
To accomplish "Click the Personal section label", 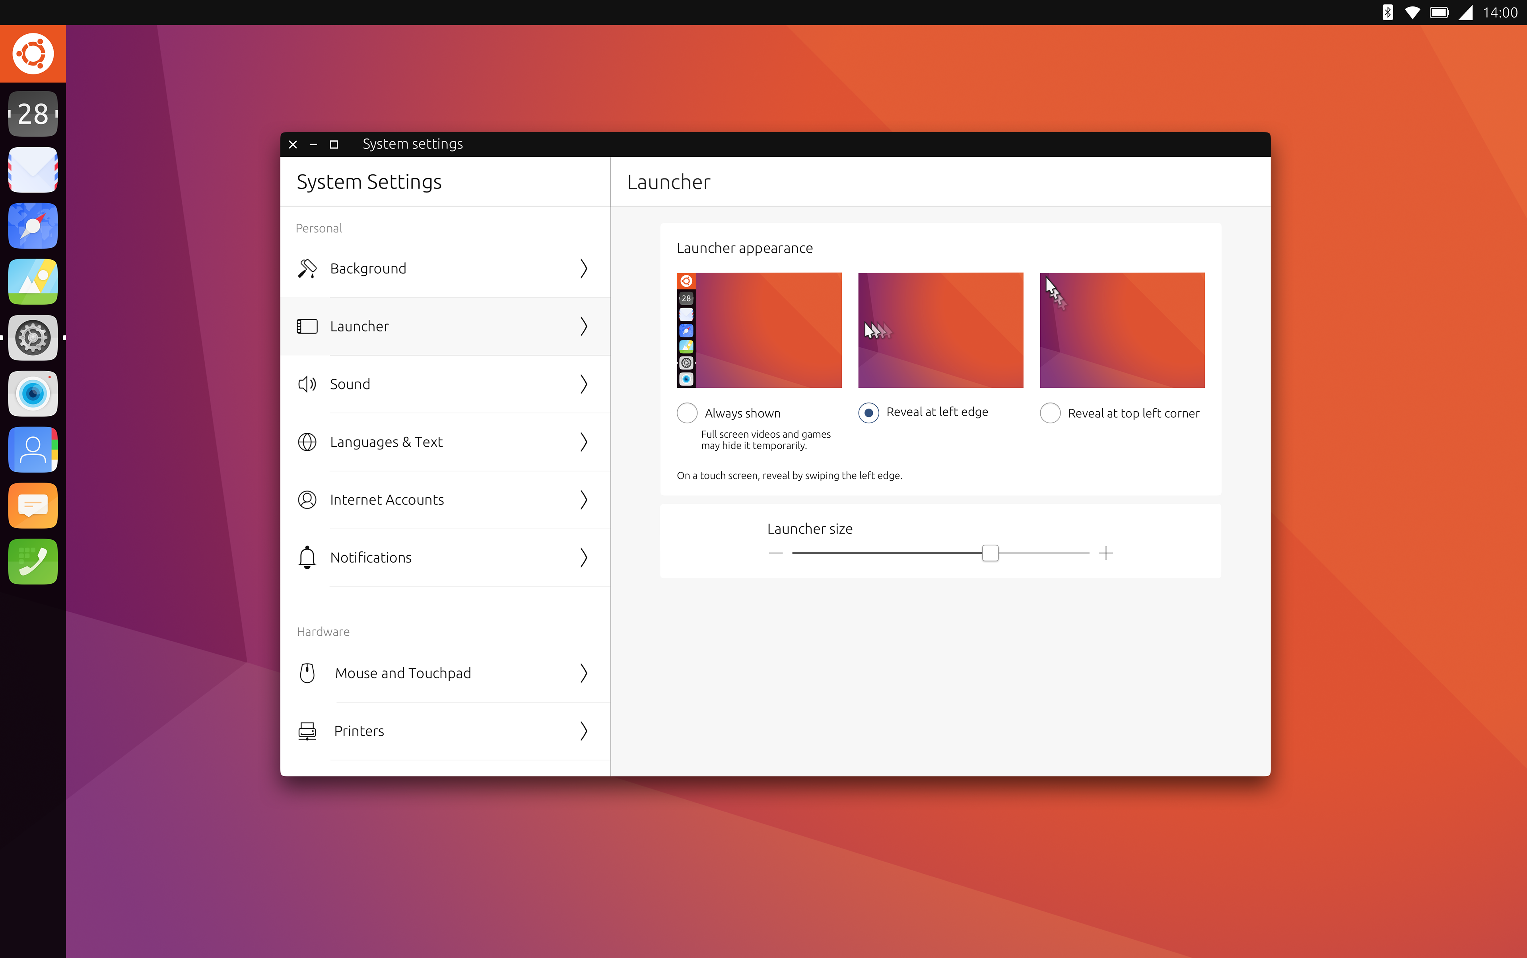I will pyautogui.click(x=319, y=228).
